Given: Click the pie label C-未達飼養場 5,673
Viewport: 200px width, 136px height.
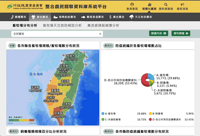Looking at the screenshot, I should [x=165, y=92].
